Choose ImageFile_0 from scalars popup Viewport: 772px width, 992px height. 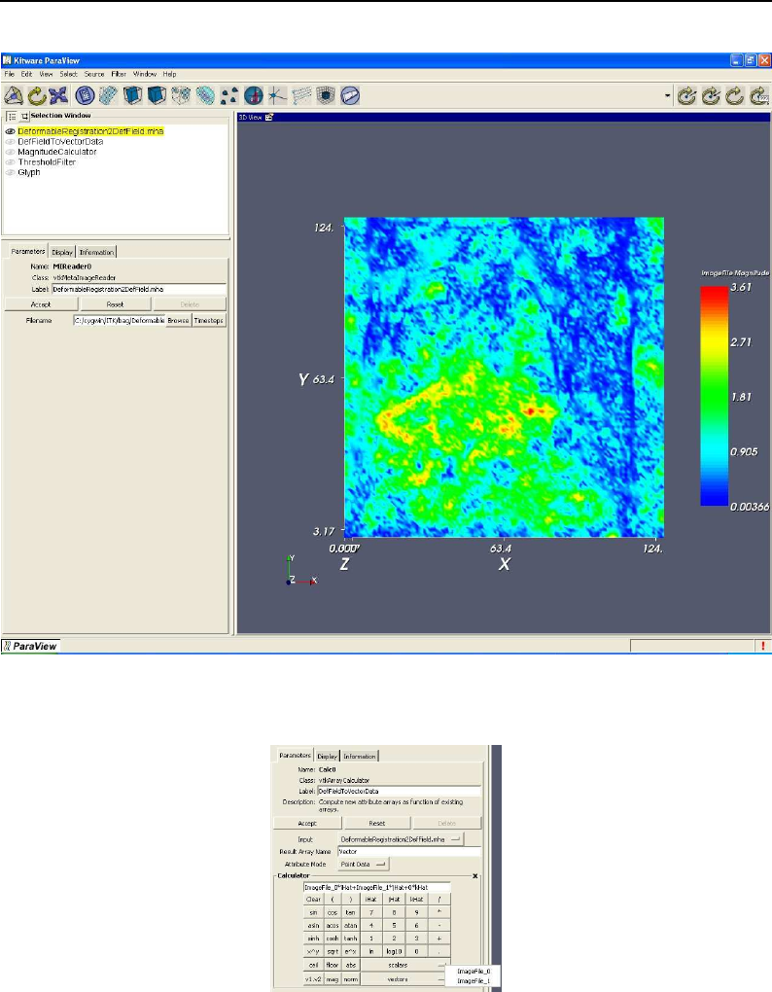pos(474,972)
